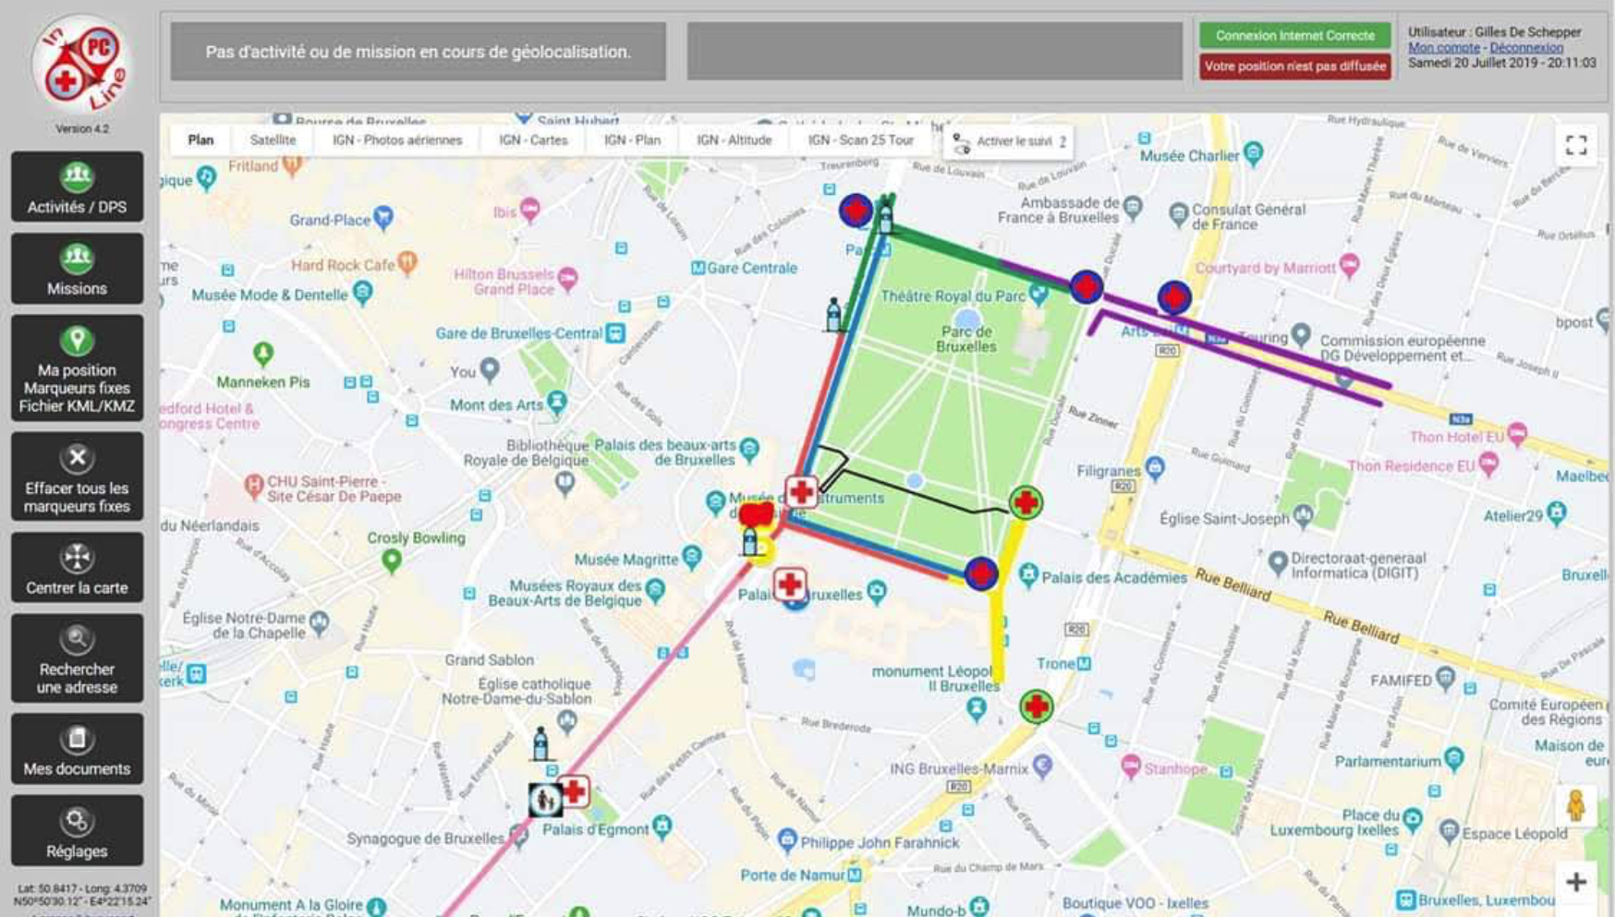
Task: Click Crosly Bowling green pin
Action: (x=392, y=561)
